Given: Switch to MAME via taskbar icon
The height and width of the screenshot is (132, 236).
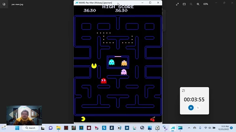Looking at the screenshot, I should 173,128.
